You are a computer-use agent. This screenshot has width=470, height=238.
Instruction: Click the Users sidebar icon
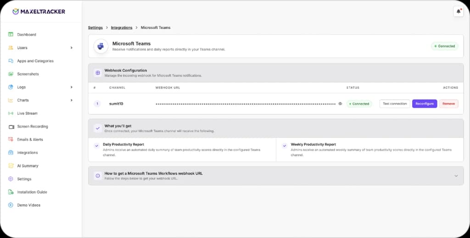[11, 48]
